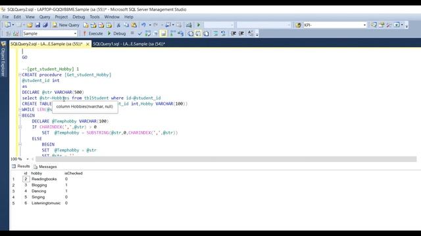The width and height of the screenshot is (421, 236).
Task: Select the Blogging cell in results
Action: (x=39, y=185)
